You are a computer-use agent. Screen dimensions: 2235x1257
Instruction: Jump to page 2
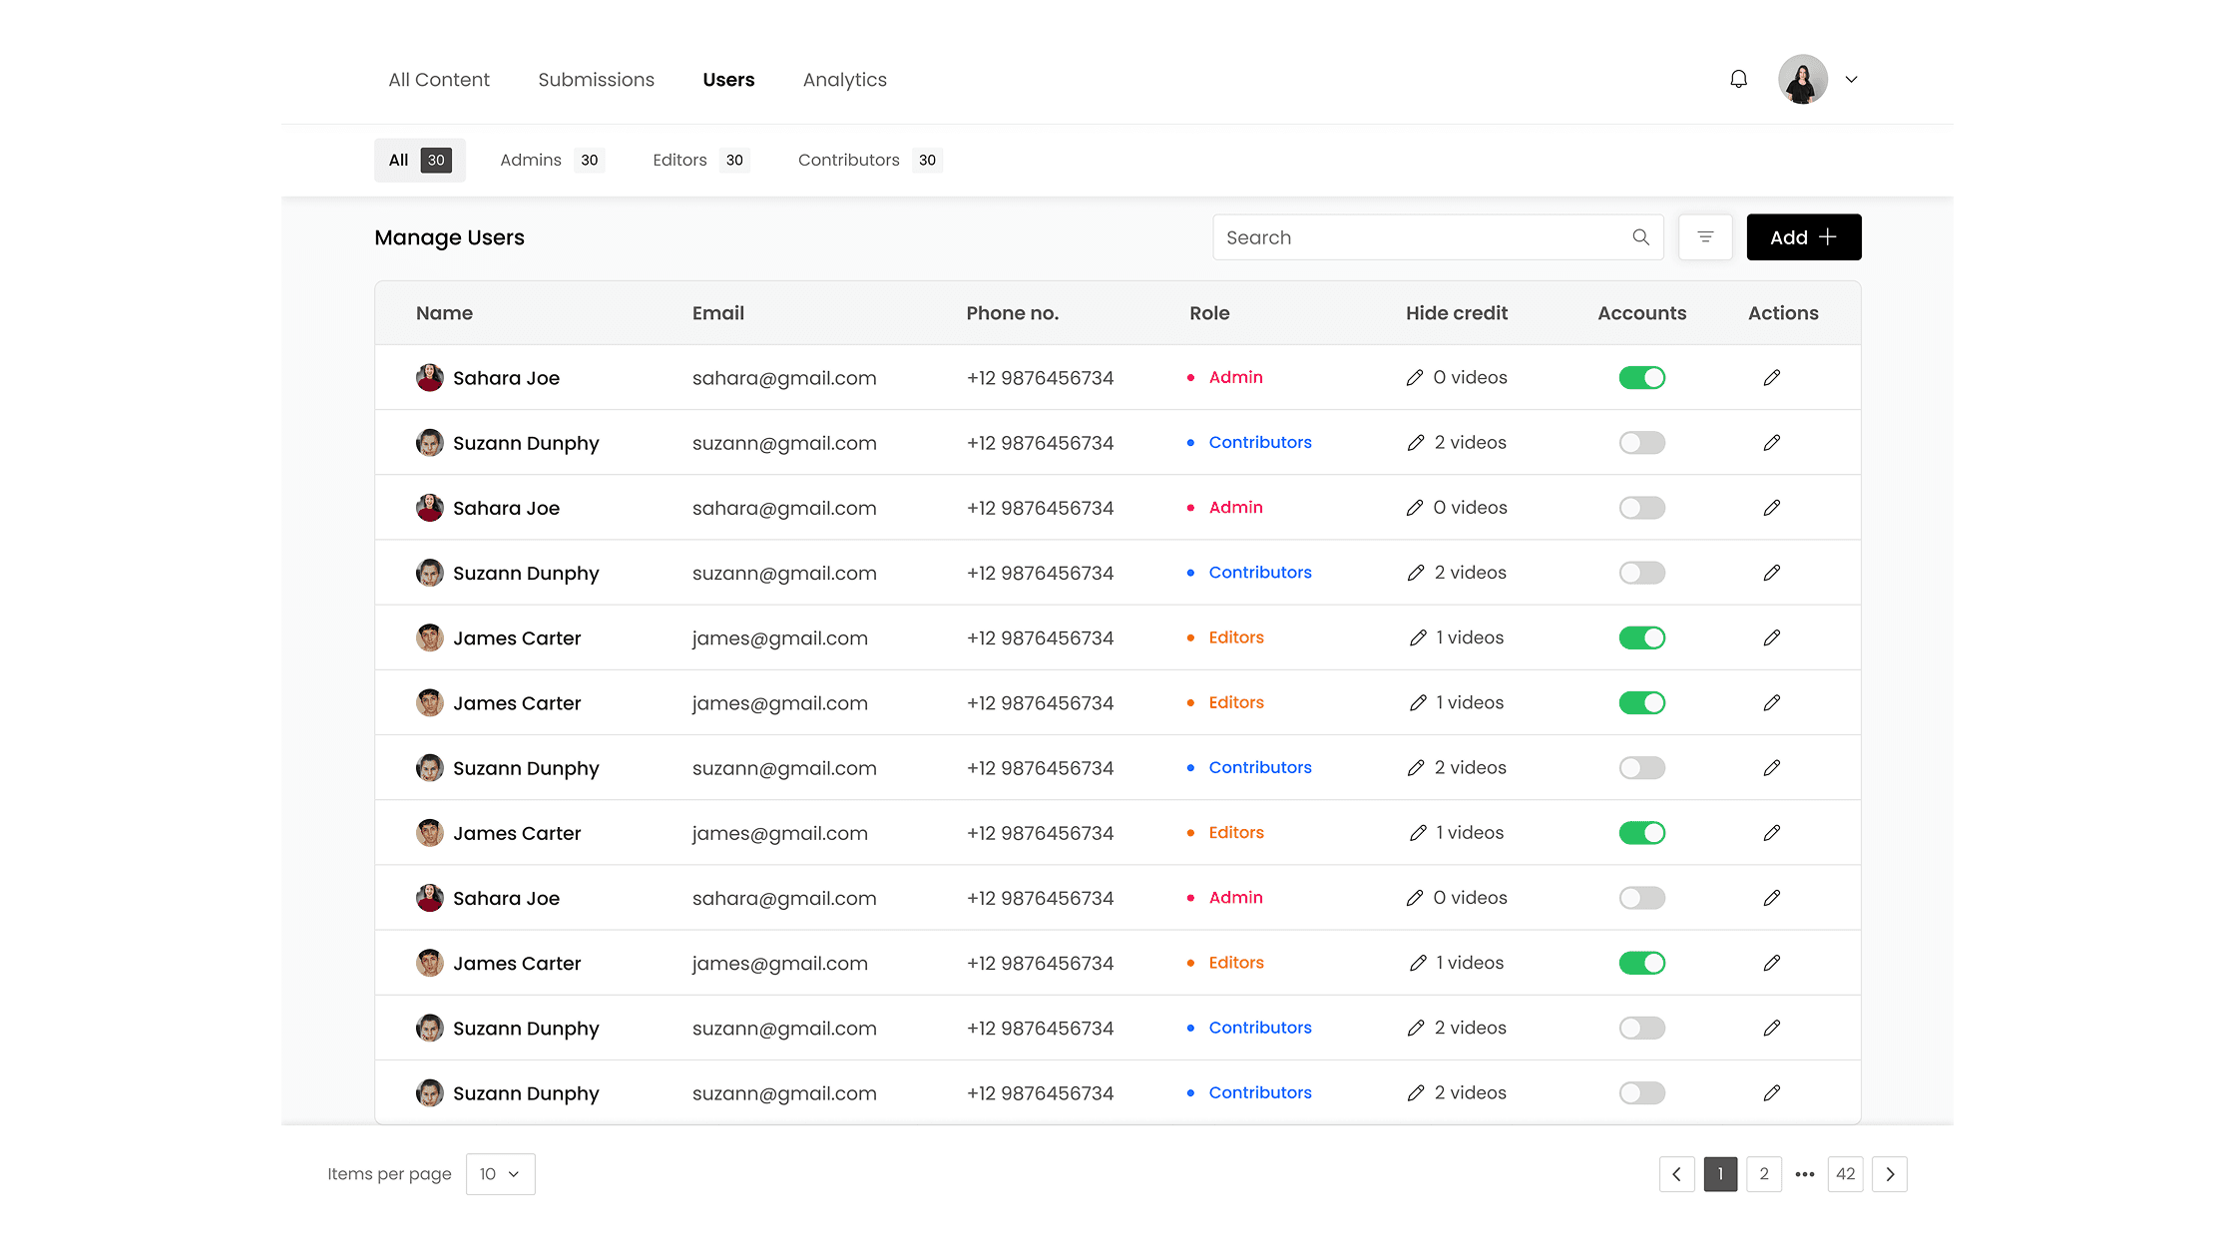click(1763, 1174)
